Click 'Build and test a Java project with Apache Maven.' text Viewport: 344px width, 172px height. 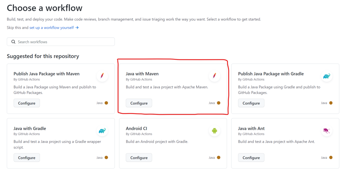167,87
